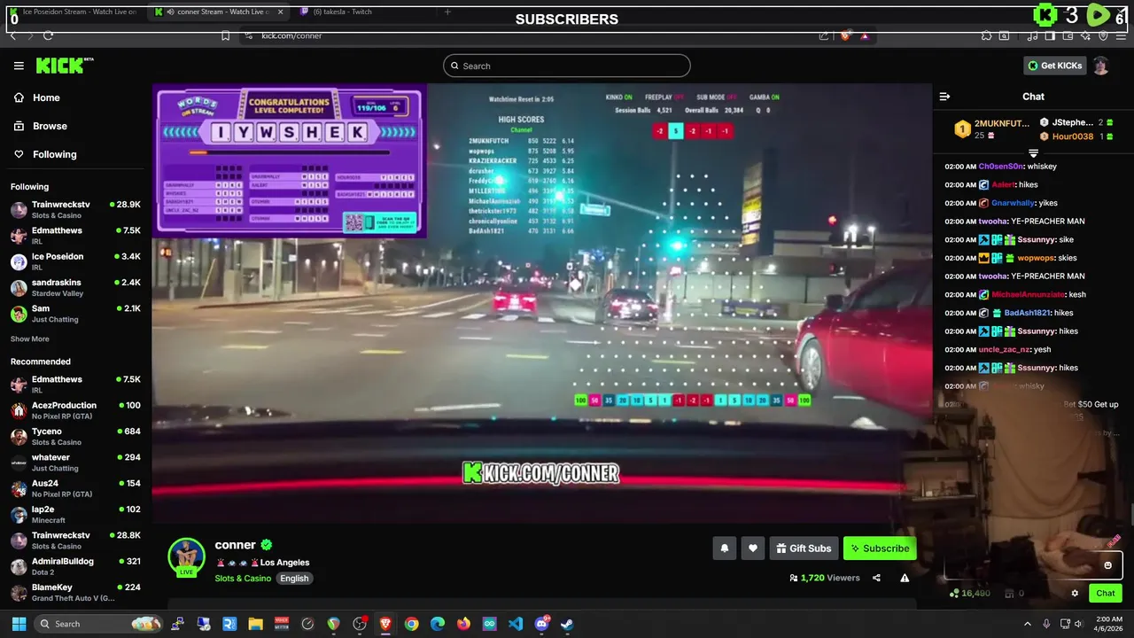Viewport: 1134px width, 638px height.
Task: Open lap2e Minecraft channel
Action: pyautogui.click(x=75, y=515)
